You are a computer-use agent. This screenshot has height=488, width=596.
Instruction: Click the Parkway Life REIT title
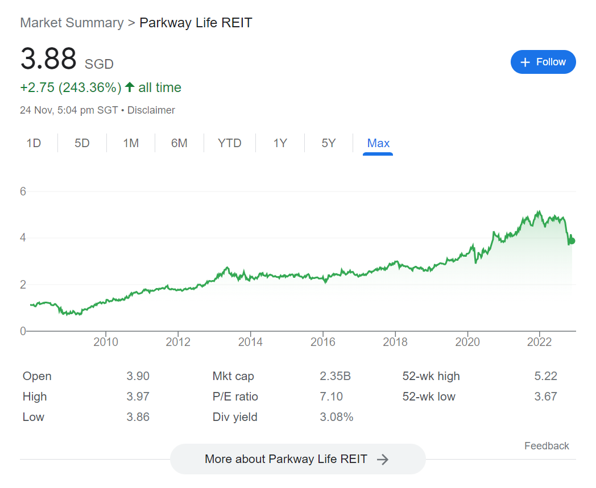pos(196,23)
